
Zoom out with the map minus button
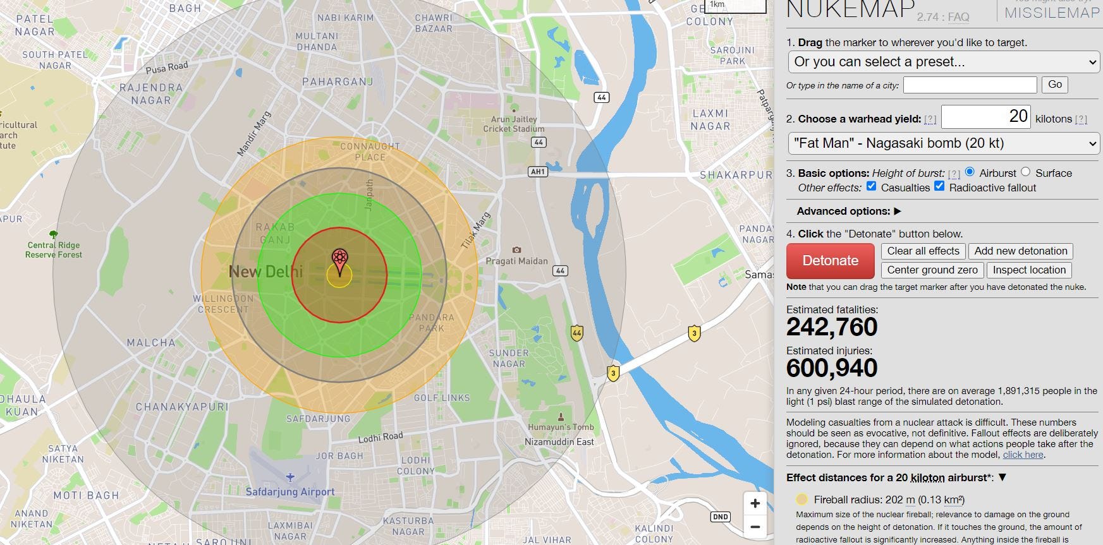pos(755,527)
